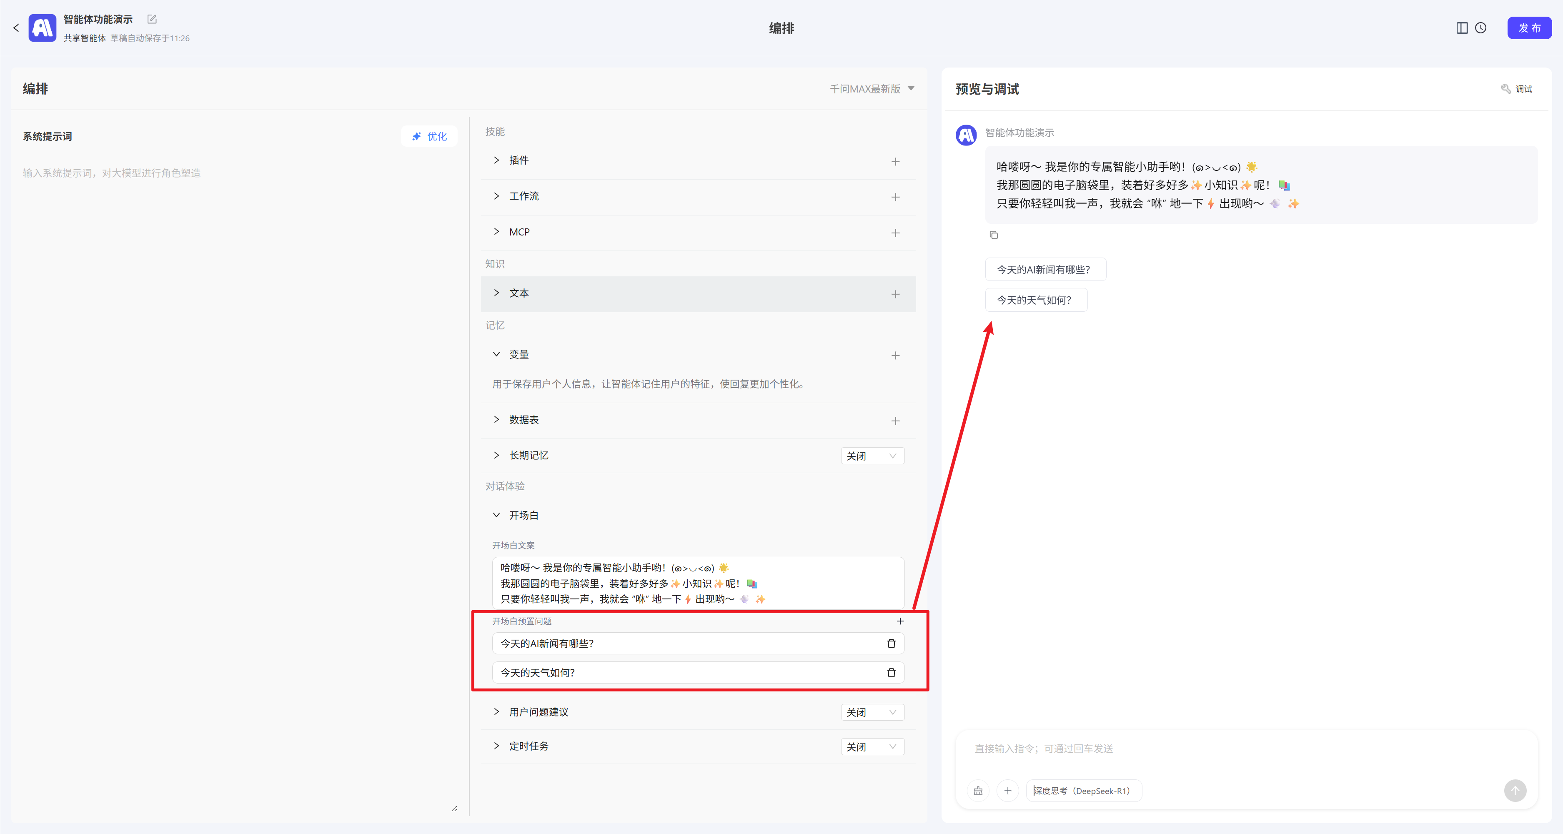Click the edit agent name pencil icon
This screenshot has width=1563, height=834.
pos(152,20)
